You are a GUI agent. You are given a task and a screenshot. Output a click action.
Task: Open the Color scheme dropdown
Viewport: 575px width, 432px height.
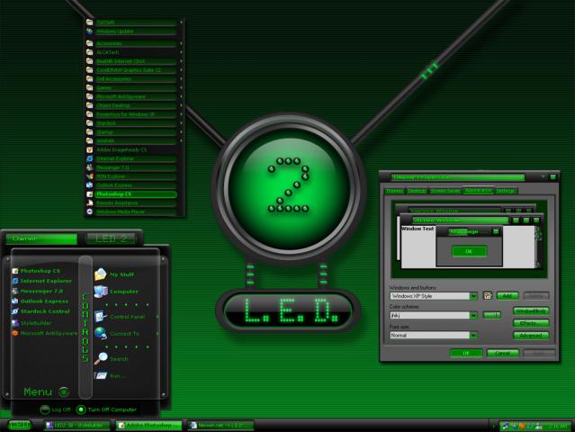tap(474, 315)
